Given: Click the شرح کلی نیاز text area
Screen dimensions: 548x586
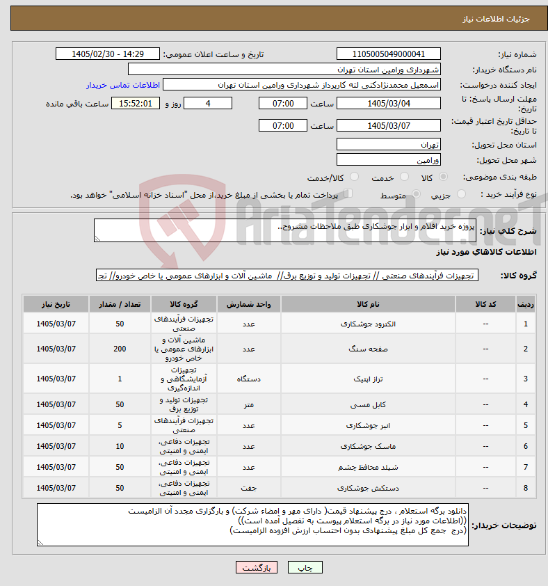Looking at the screenshot, I should pyautogui.click(x=285, y=230).
